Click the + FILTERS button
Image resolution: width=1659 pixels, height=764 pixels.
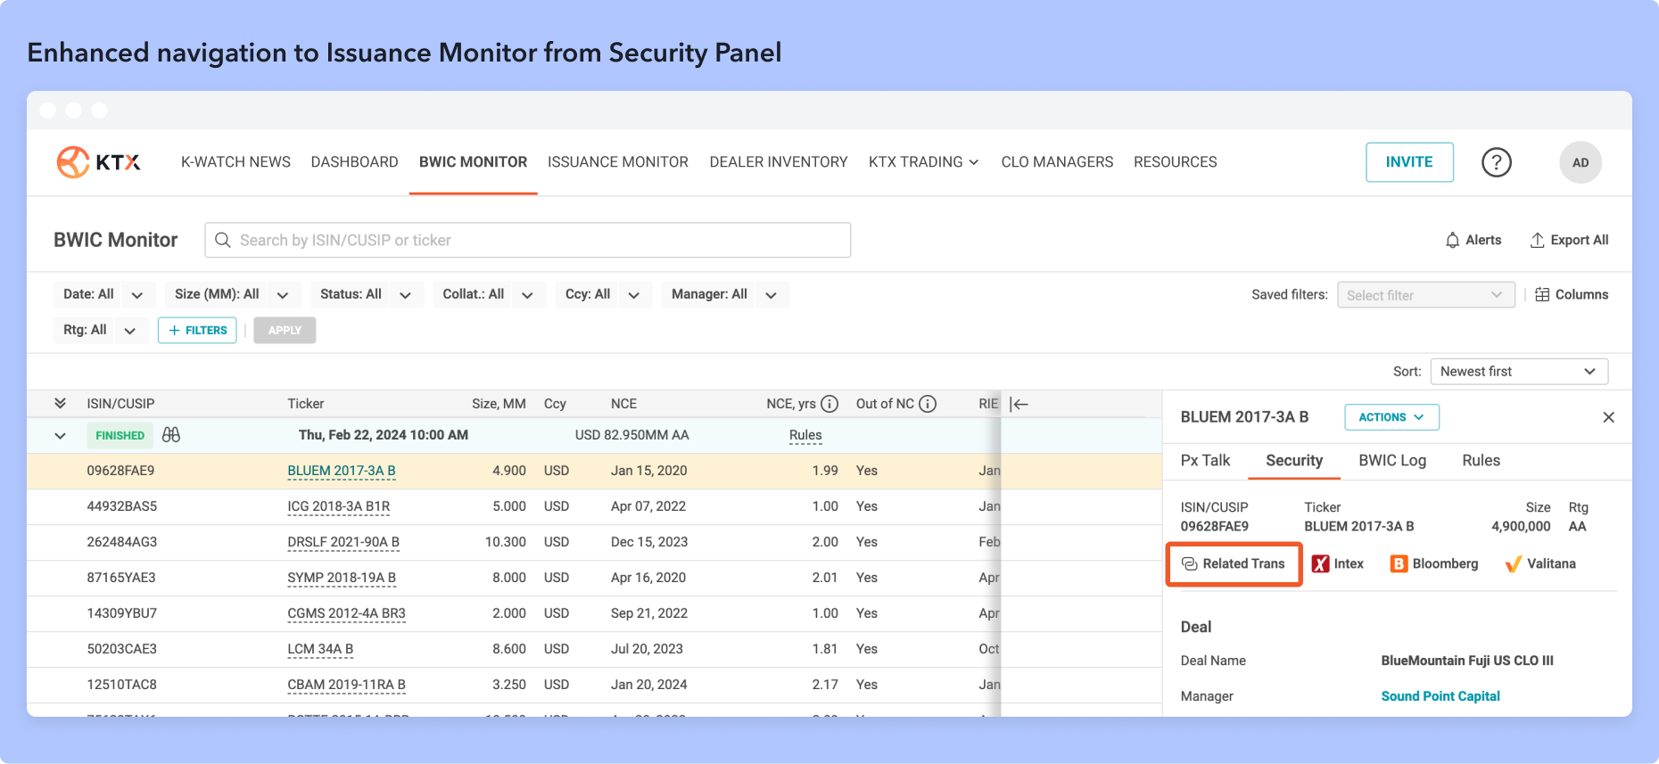(197, 330)
